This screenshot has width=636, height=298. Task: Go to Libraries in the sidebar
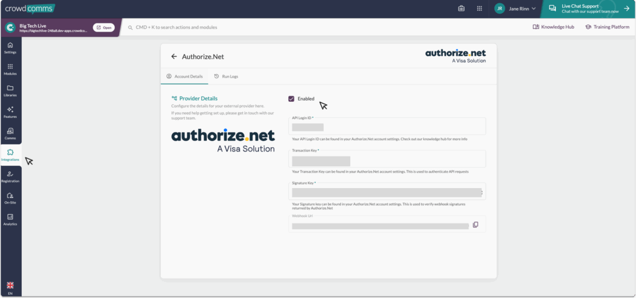10,91
